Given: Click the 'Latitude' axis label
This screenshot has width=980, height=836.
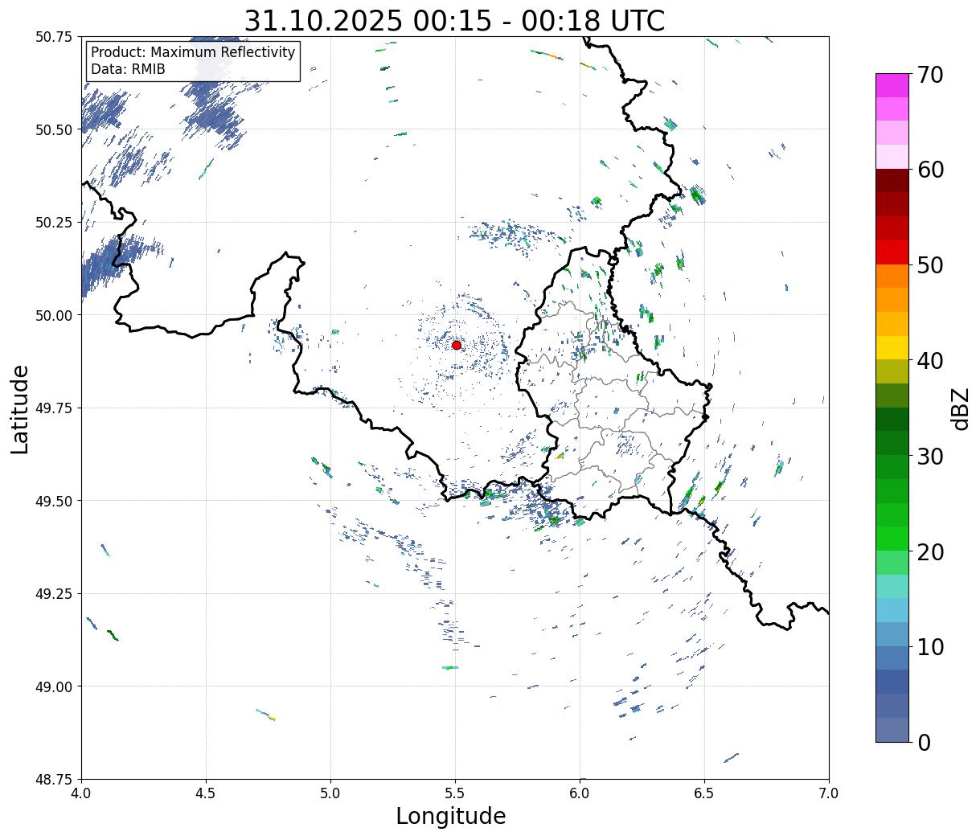Looking at the screenshot, I should (x=20, y=409).
